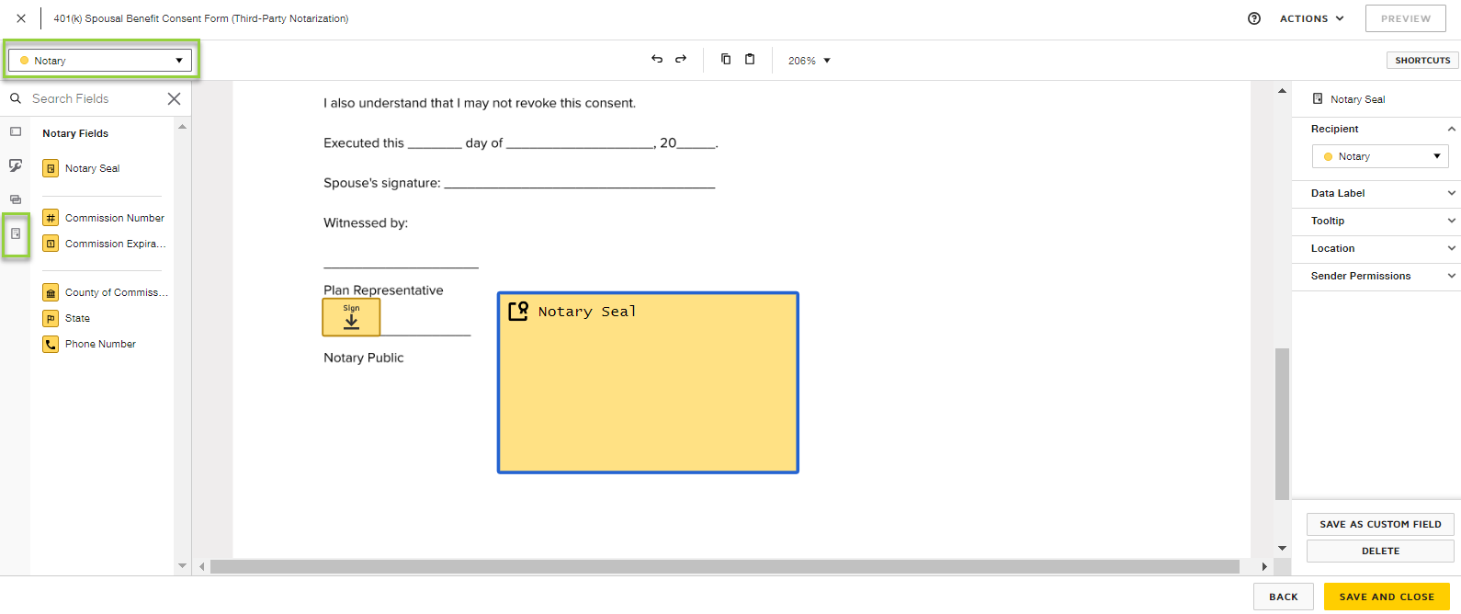1461x614 pixels.
Task: Pick the County of Commission building icon
Action: click(51, 292)
